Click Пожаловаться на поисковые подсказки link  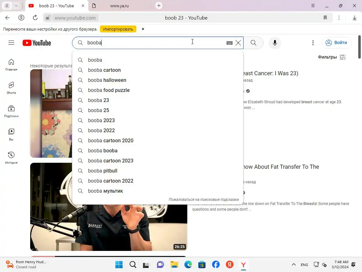click(x=204, y=199)
